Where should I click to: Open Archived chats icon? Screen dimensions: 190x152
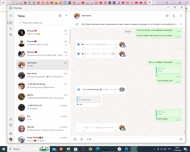[x=11, y=125]
